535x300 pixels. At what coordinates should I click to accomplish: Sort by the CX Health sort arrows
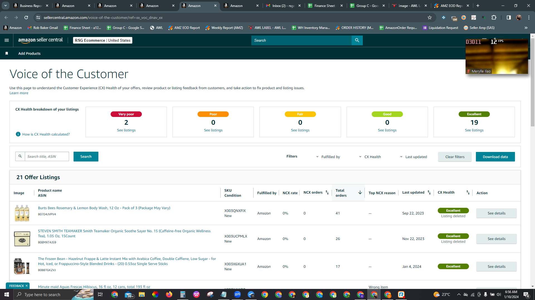(x=468, y=192)
